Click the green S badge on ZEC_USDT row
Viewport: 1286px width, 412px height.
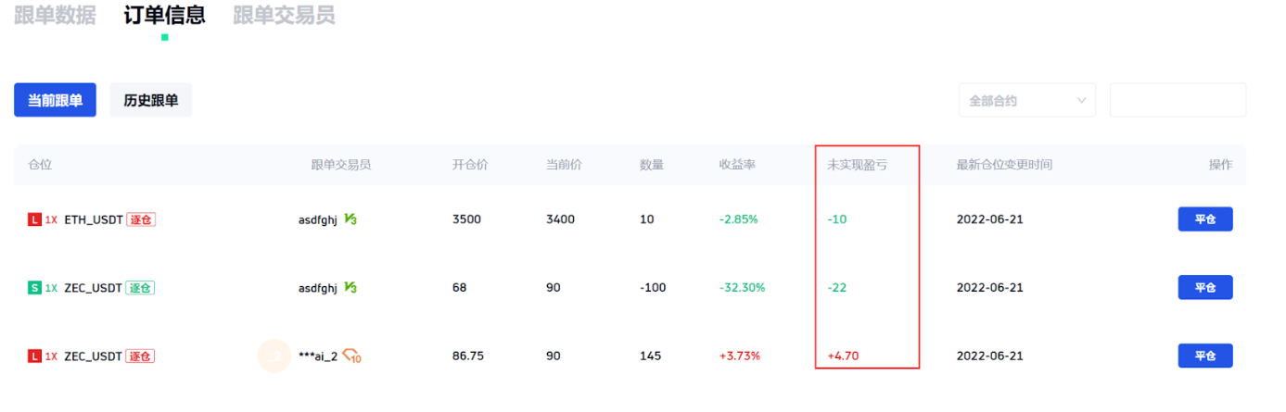coord(35,288)
